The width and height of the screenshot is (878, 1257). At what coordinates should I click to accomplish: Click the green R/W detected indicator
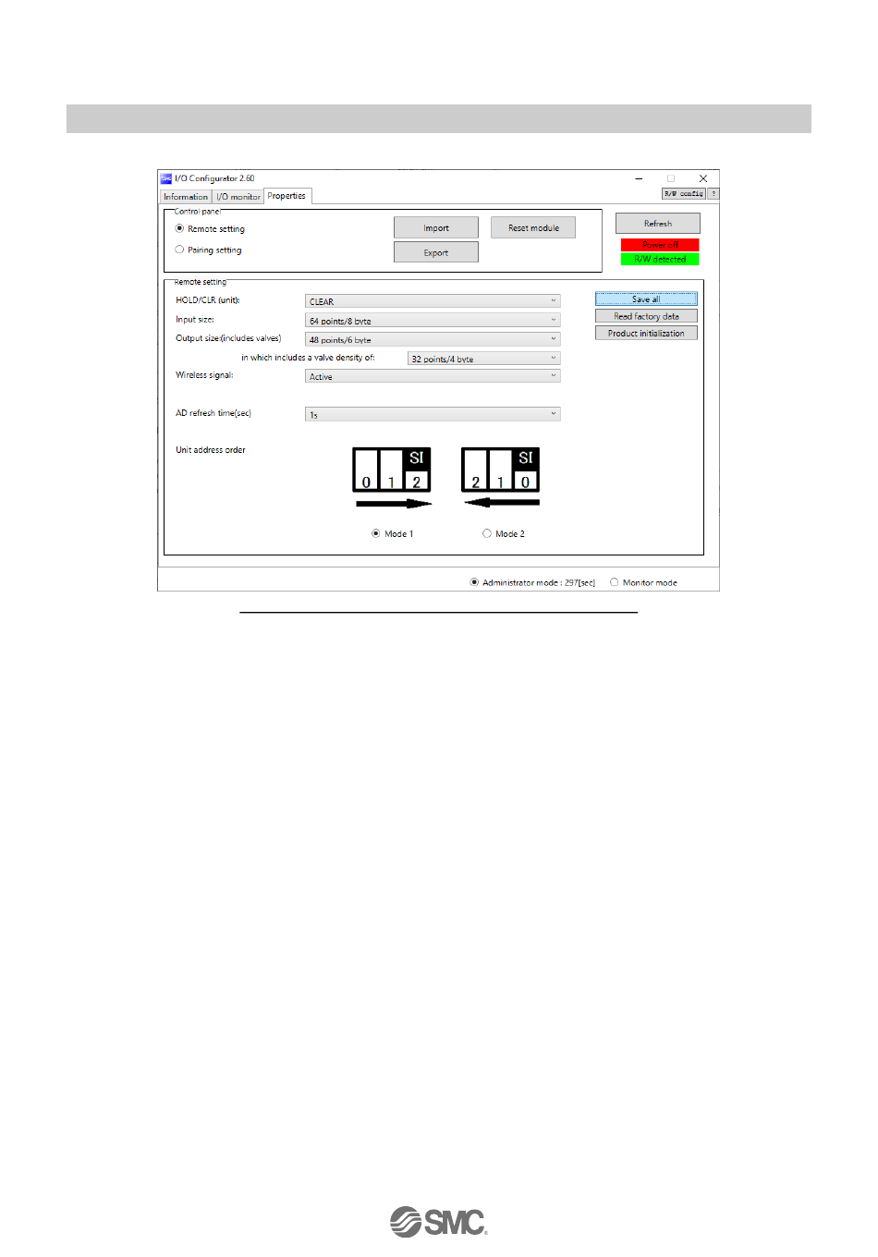pyautogui.click(x=660, y=260)
